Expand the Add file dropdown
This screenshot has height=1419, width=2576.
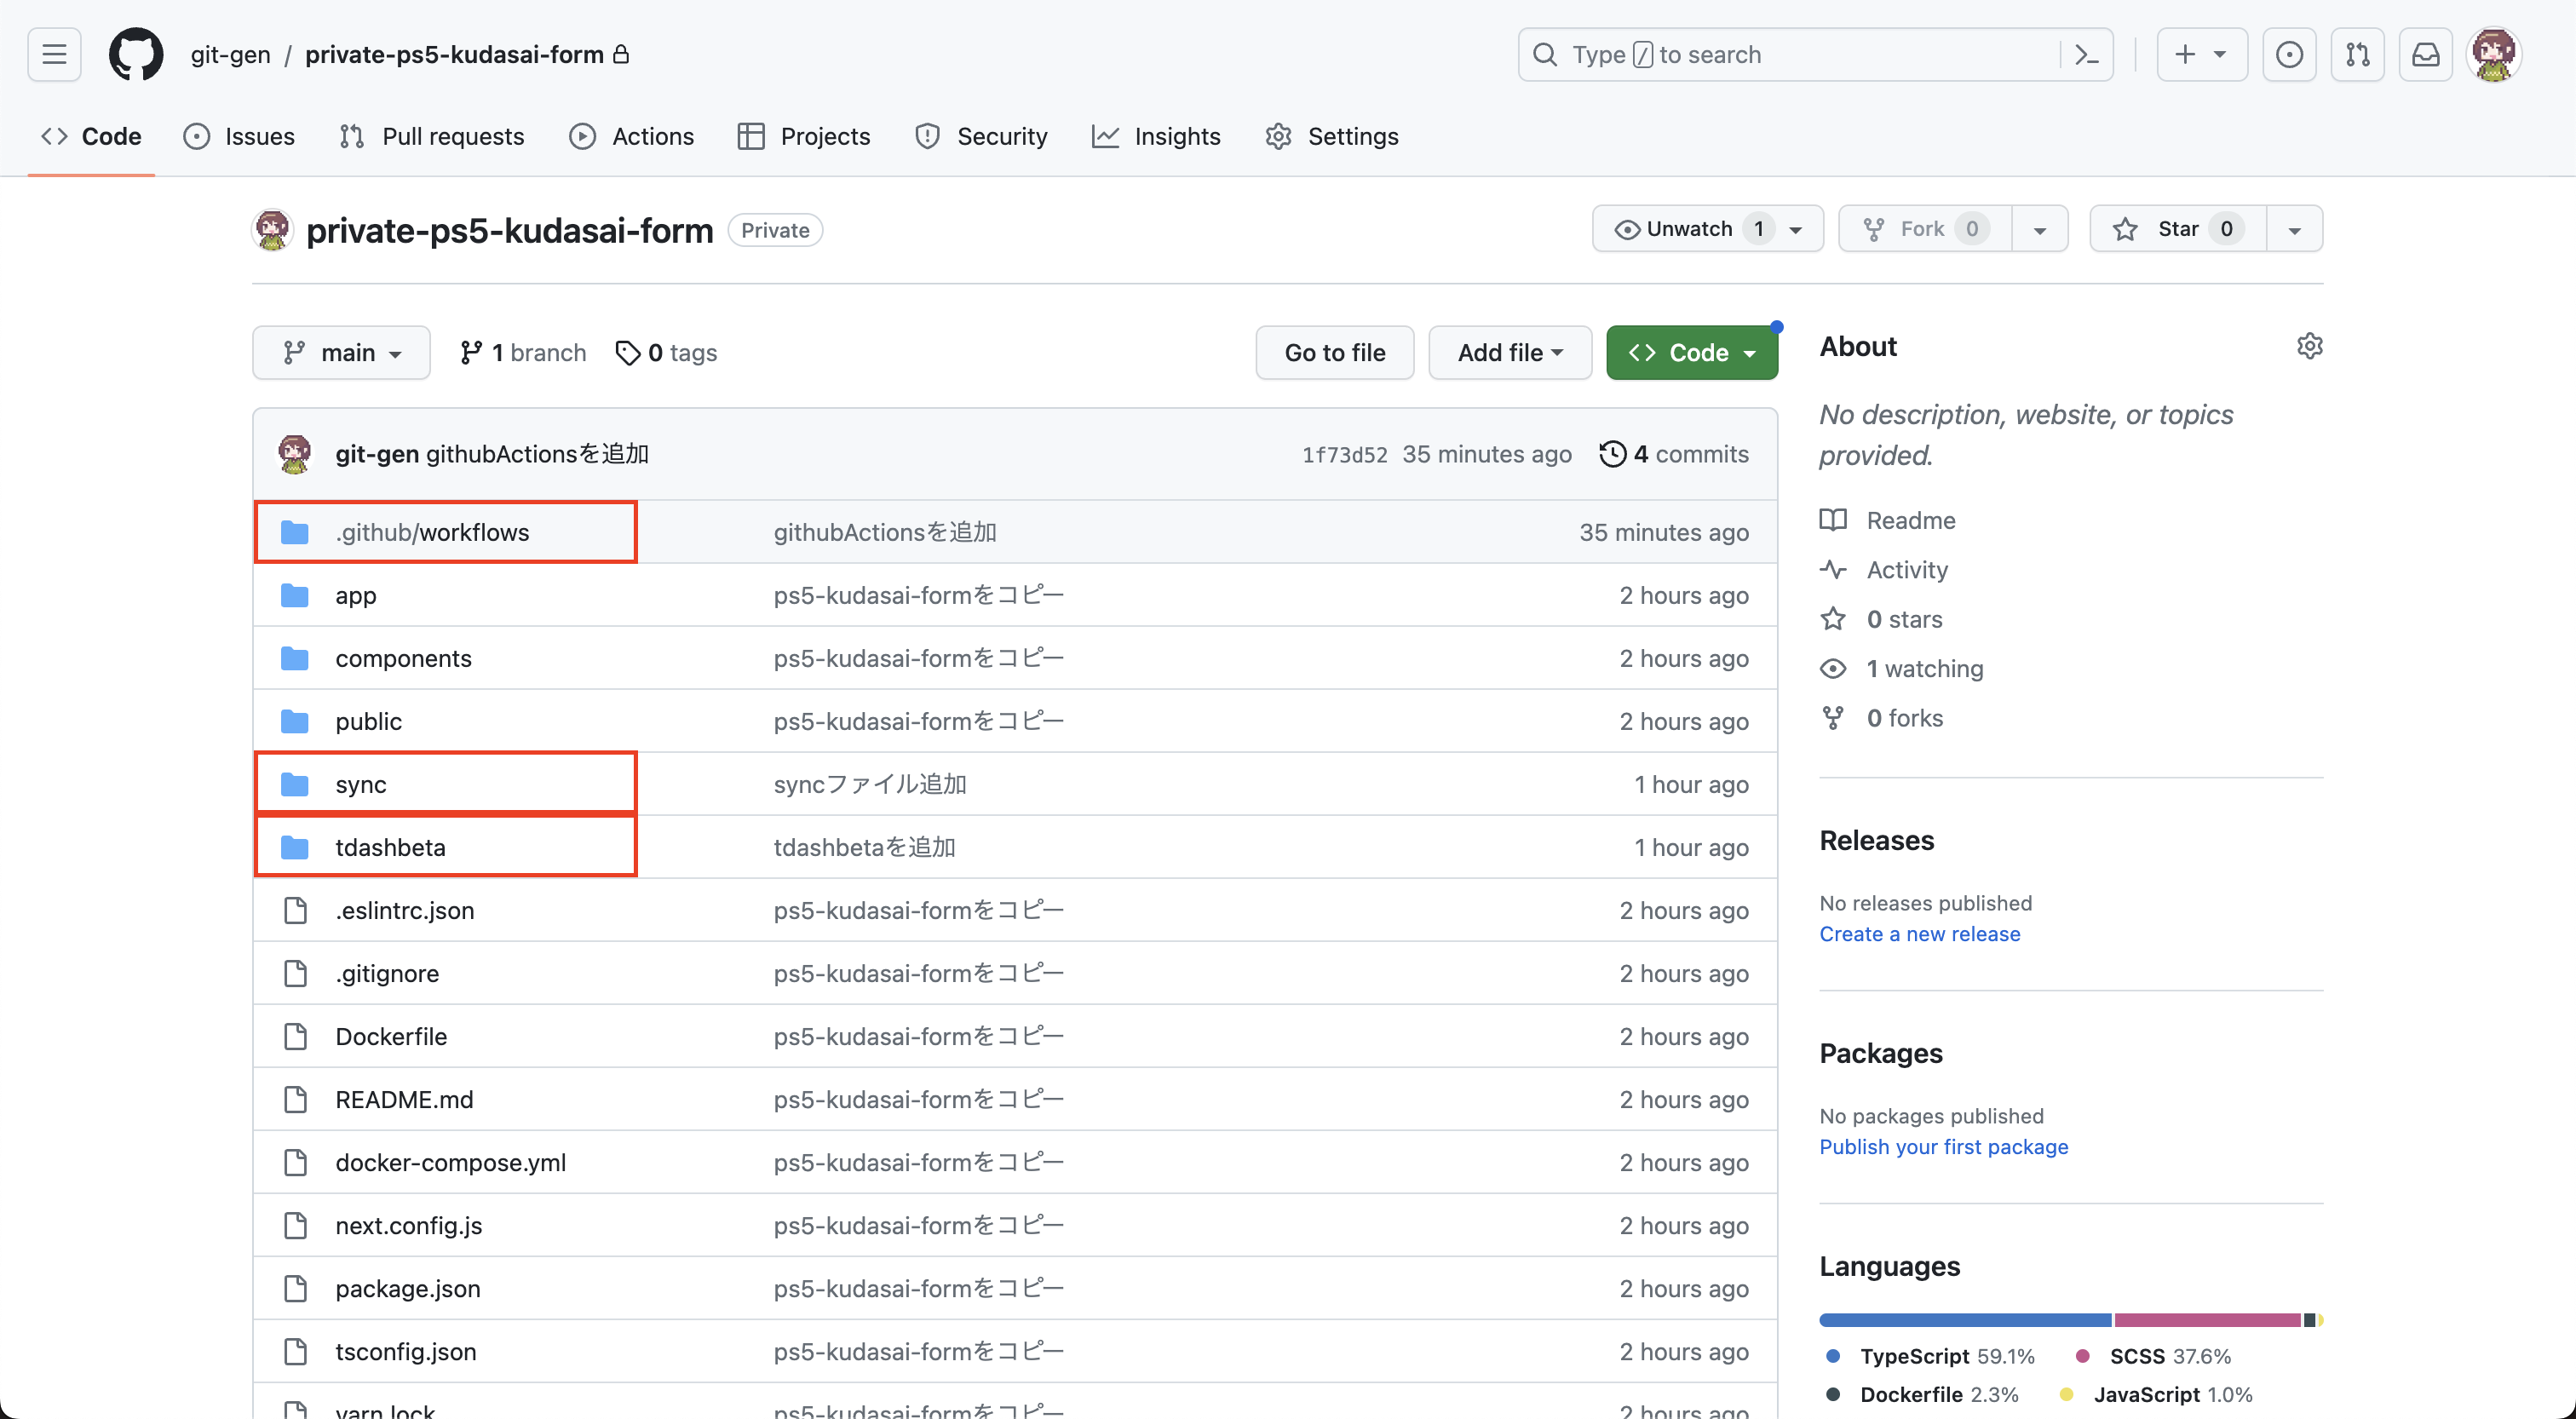(x=1509, y=353)
